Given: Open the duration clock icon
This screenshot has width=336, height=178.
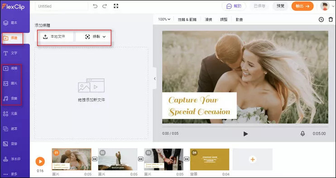Looking at the screenshot, I should pyautogui.click(x=321, y=20).
